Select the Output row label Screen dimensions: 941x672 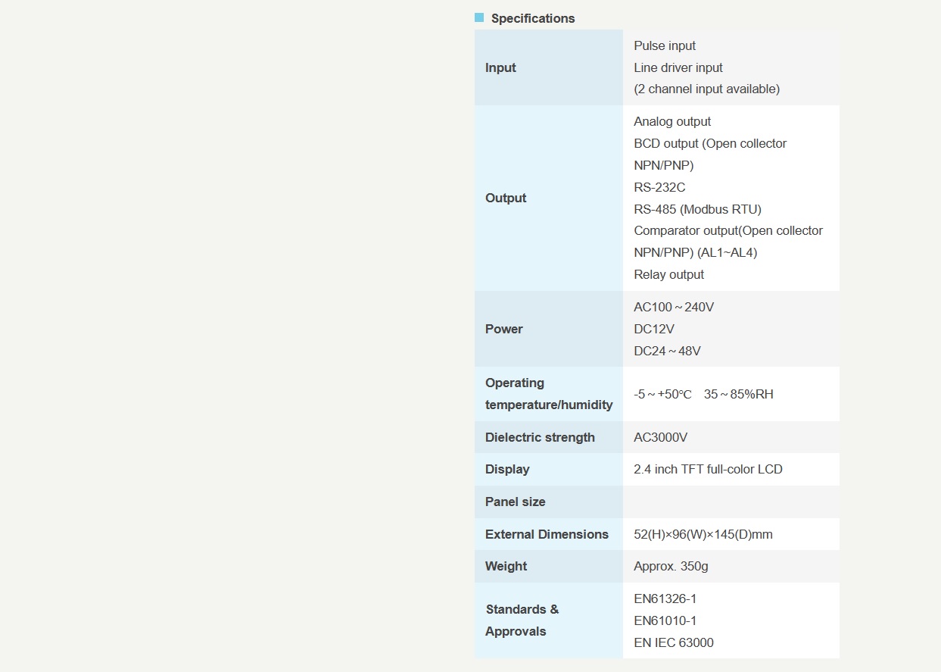pos(506,198)
